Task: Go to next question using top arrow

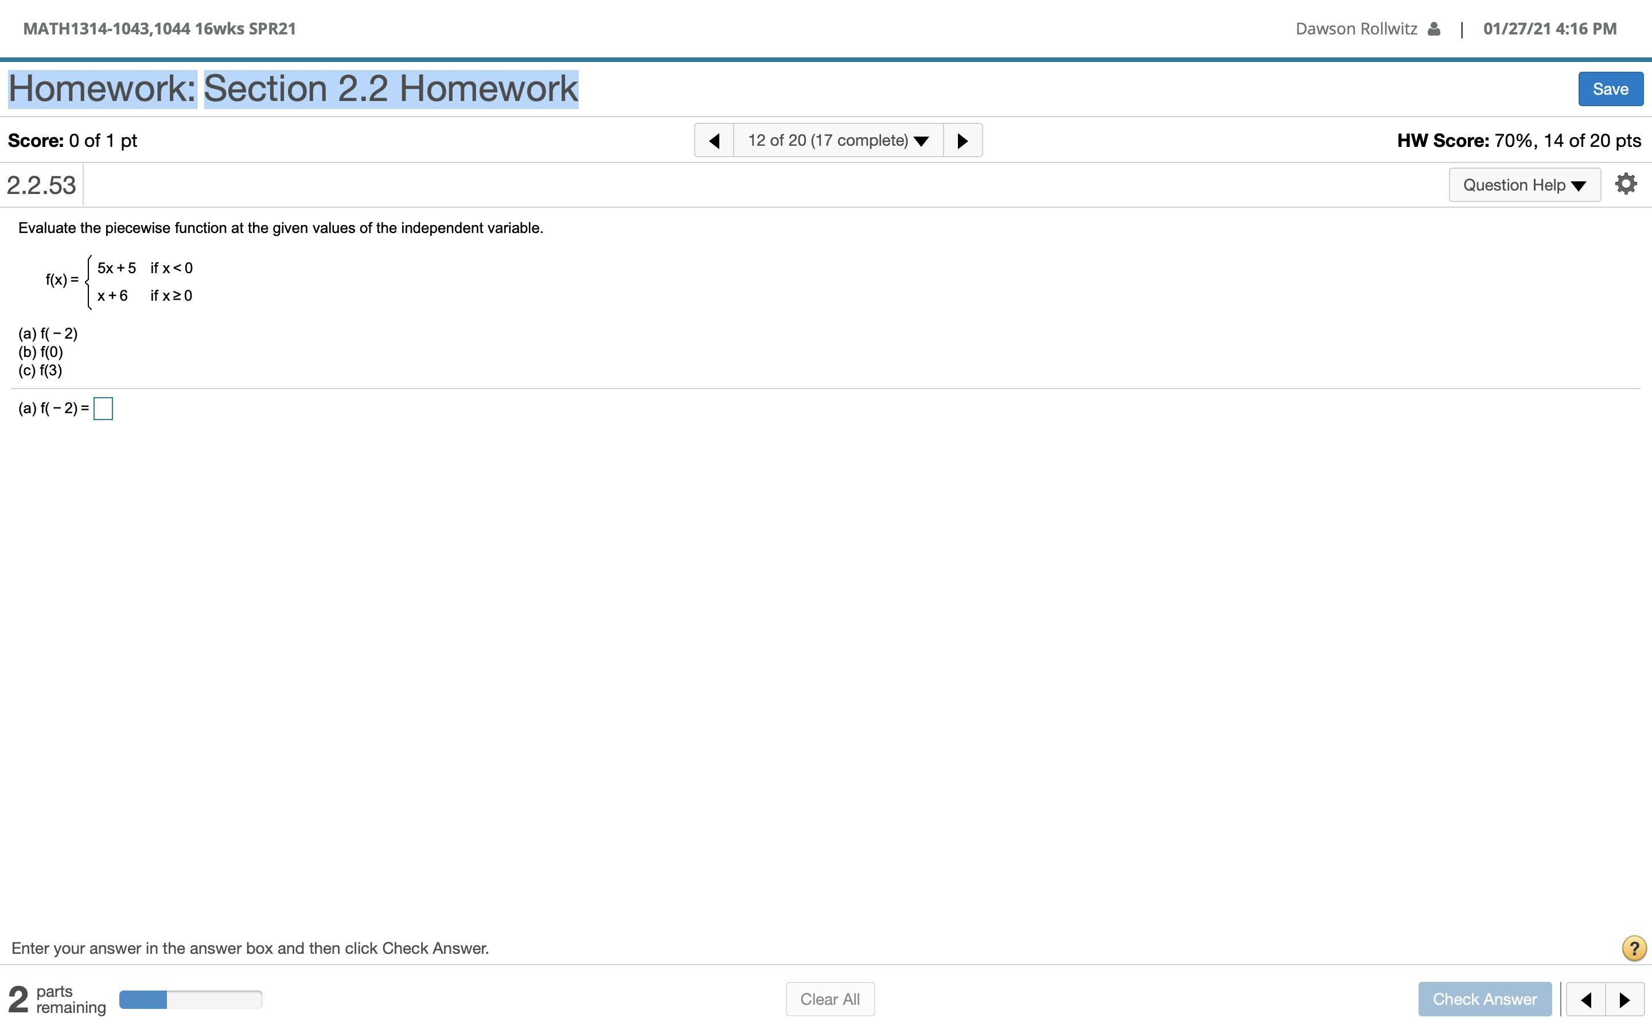Action: 963,141
